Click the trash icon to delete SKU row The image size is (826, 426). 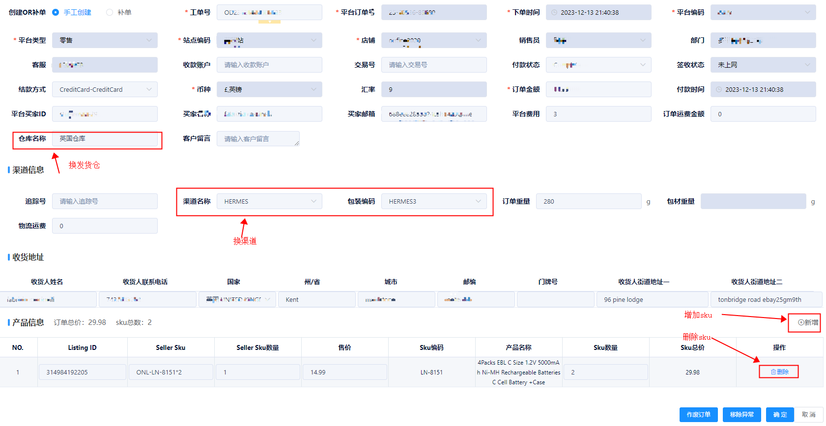click(773, 372)
